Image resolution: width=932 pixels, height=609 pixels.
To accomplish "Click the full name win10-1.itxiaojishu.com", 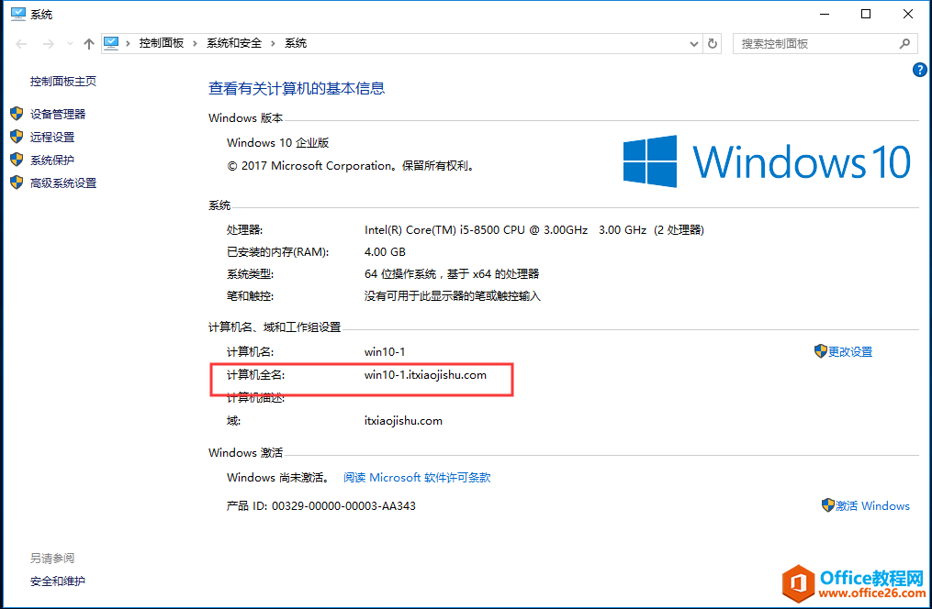I will pos(425,375).
